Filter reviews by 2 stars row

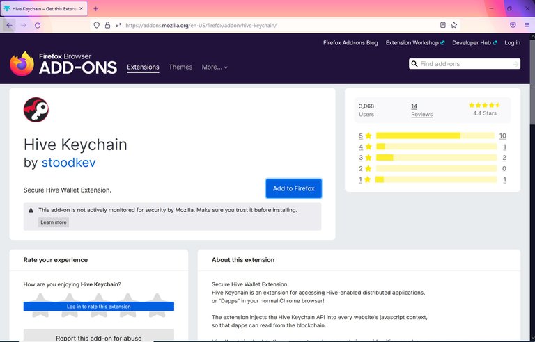pyautogui.click(x=433, y=169)
